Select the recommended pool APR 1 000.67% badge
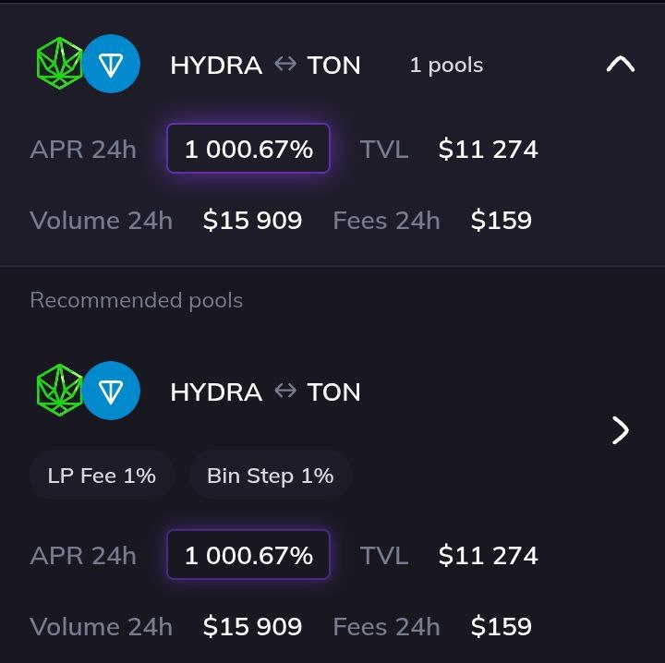Viewport: 665px width, 663px height. click(x=248, y=554)
